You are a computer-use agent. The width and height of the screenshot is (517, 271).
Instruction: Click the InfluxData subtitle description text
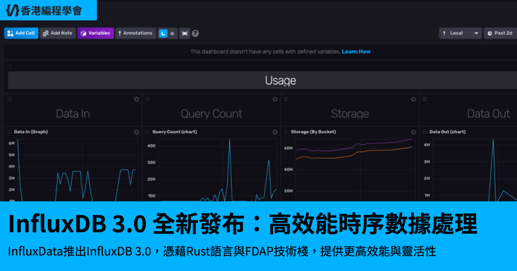(x=222, y=251)
